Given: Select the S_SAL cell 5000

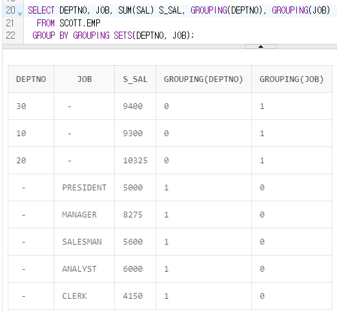Looking at the screenshot, I should point(135,188).
